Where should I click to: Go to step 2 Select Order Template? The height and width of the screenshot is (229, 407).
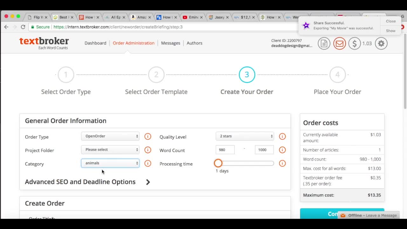click(x=156, y=75)
